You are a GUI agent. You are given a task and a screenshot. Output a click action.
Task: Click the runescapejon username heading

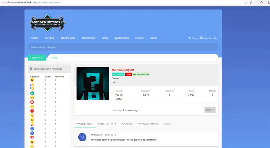pos(123,70)
